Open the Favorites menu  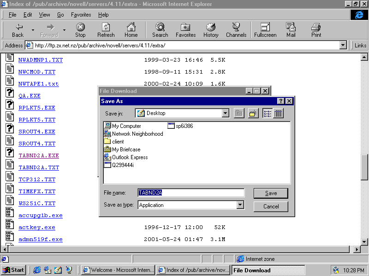[81, 15]
